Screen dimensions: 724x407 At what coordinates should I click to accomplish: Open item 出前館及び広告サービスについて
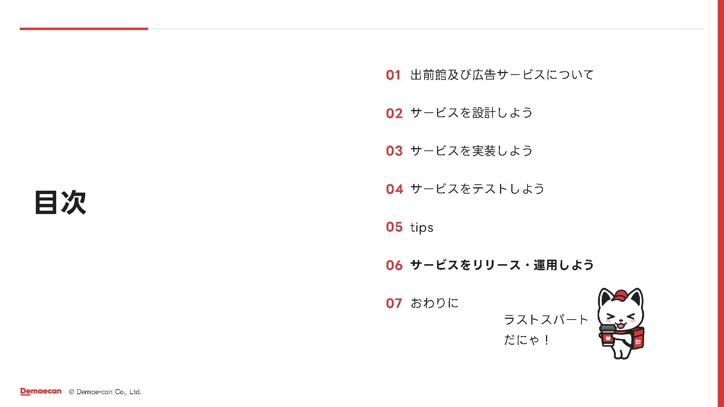502,75
